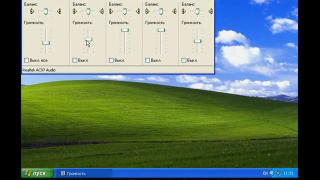Click balance slider thumb in second column
The image size is (320, 180).
pyautogui.click(x=88, y=11)
